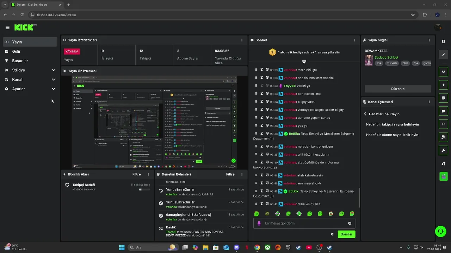Click Filtre in Etkinlik Akışı panel
The width and height of the screenshot is (451, 253).
pyautogui.click(x=136, y=174)
